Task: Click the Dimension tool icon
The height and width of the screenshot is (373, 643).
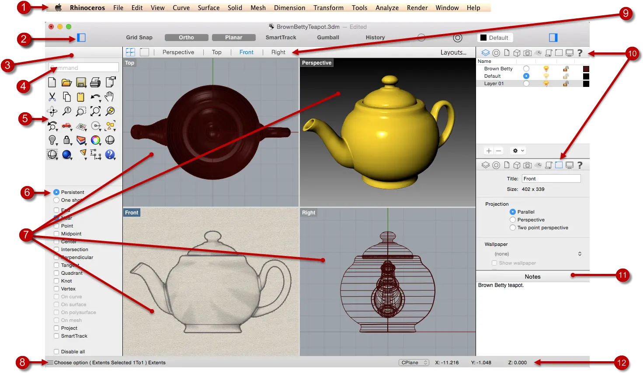Action: pos(95,154)
